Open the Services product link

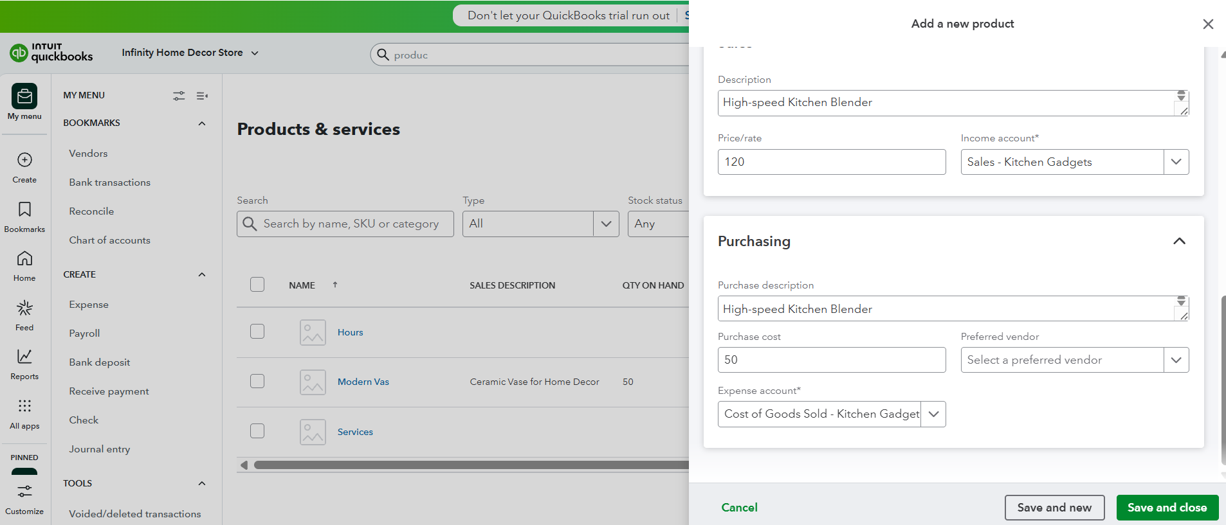[x=355, y=432]
